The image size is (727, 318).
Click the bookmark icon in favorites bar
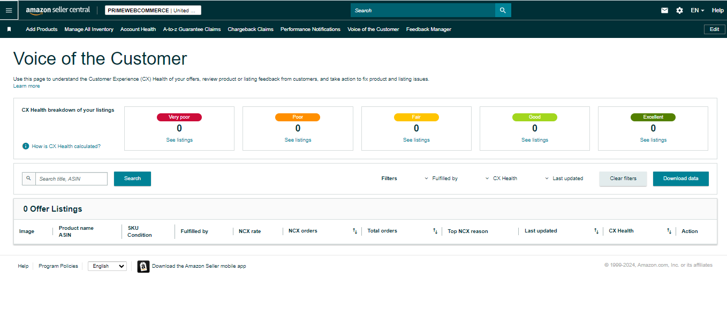[9, 29]
